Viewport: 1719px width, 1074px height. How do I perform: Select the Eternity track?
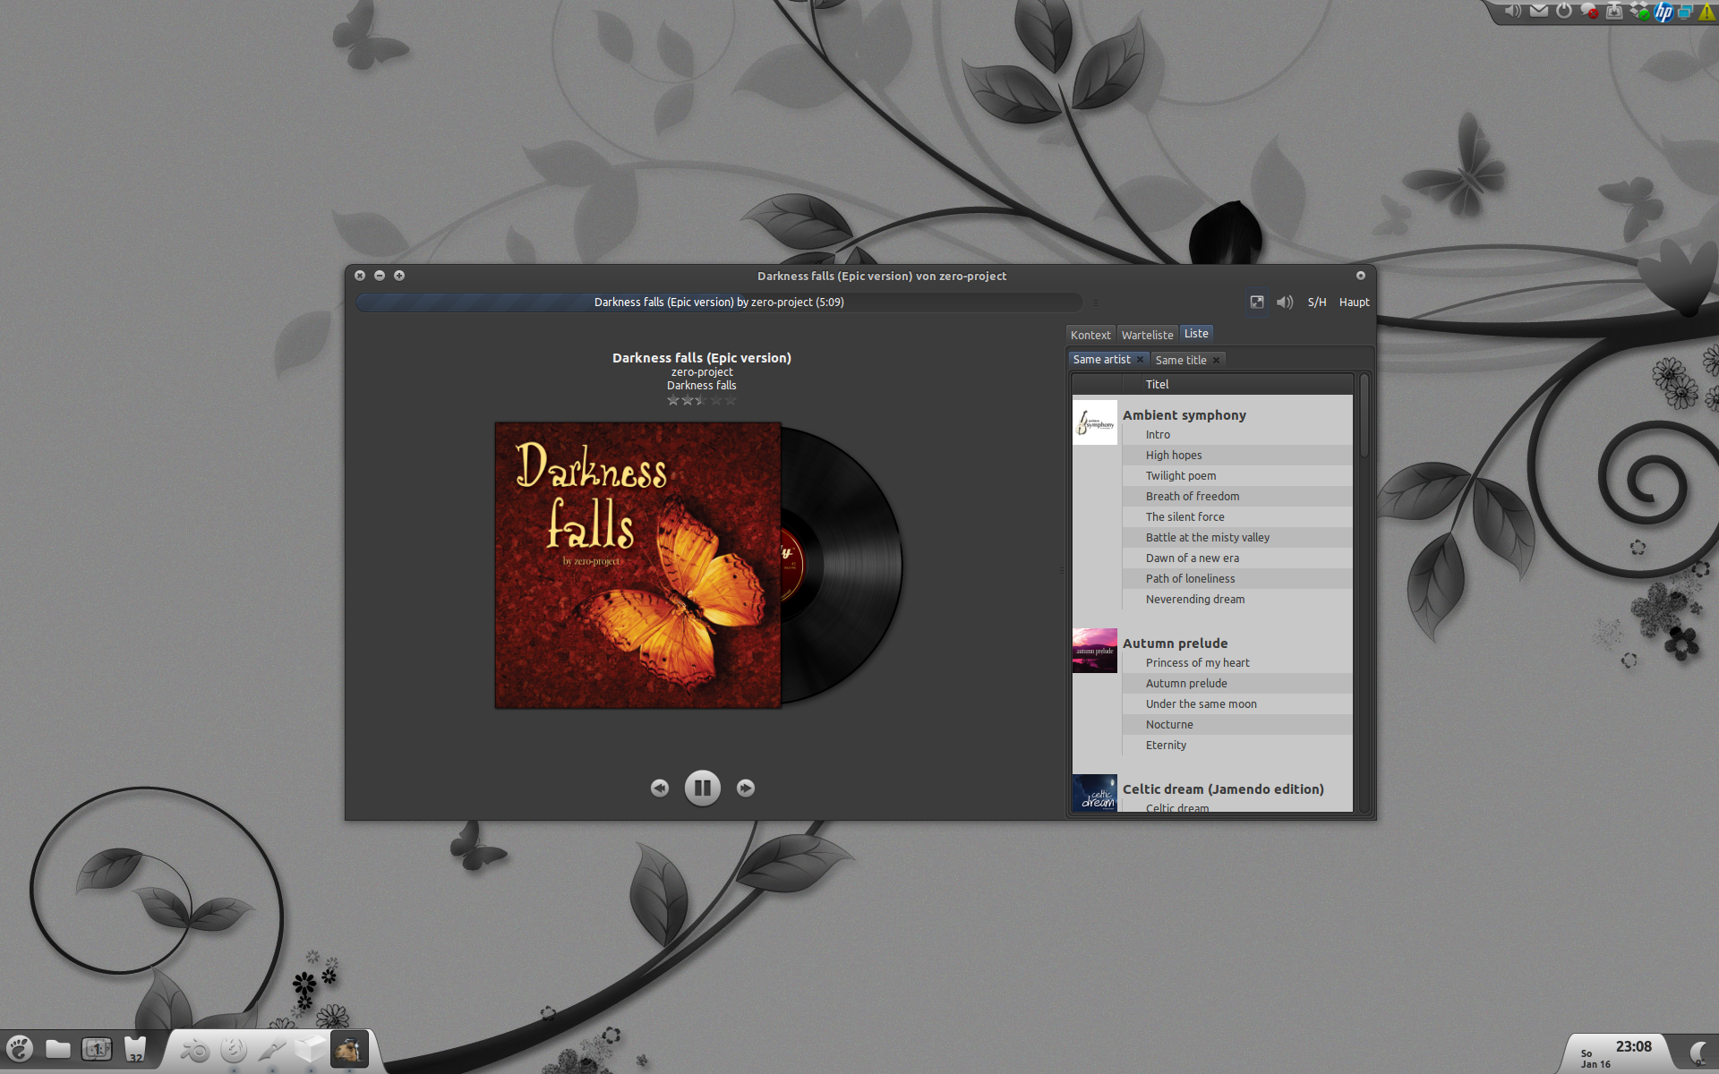pyautogui.click(x=1237, y=746)
